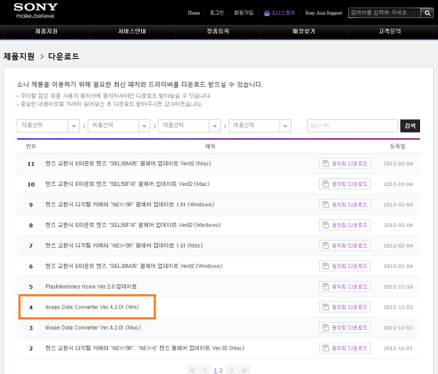The image size is (438, 374).
Task: Click title PlayMemories Home Ver.2.0 업데이트
Action: (x=91, y=287)
